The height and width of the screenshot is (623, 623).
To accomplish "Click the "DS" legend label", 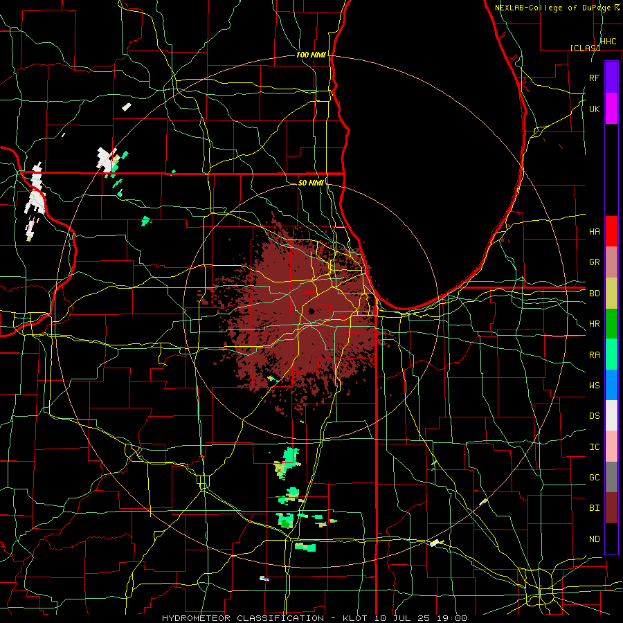I will tap(594, 416).
